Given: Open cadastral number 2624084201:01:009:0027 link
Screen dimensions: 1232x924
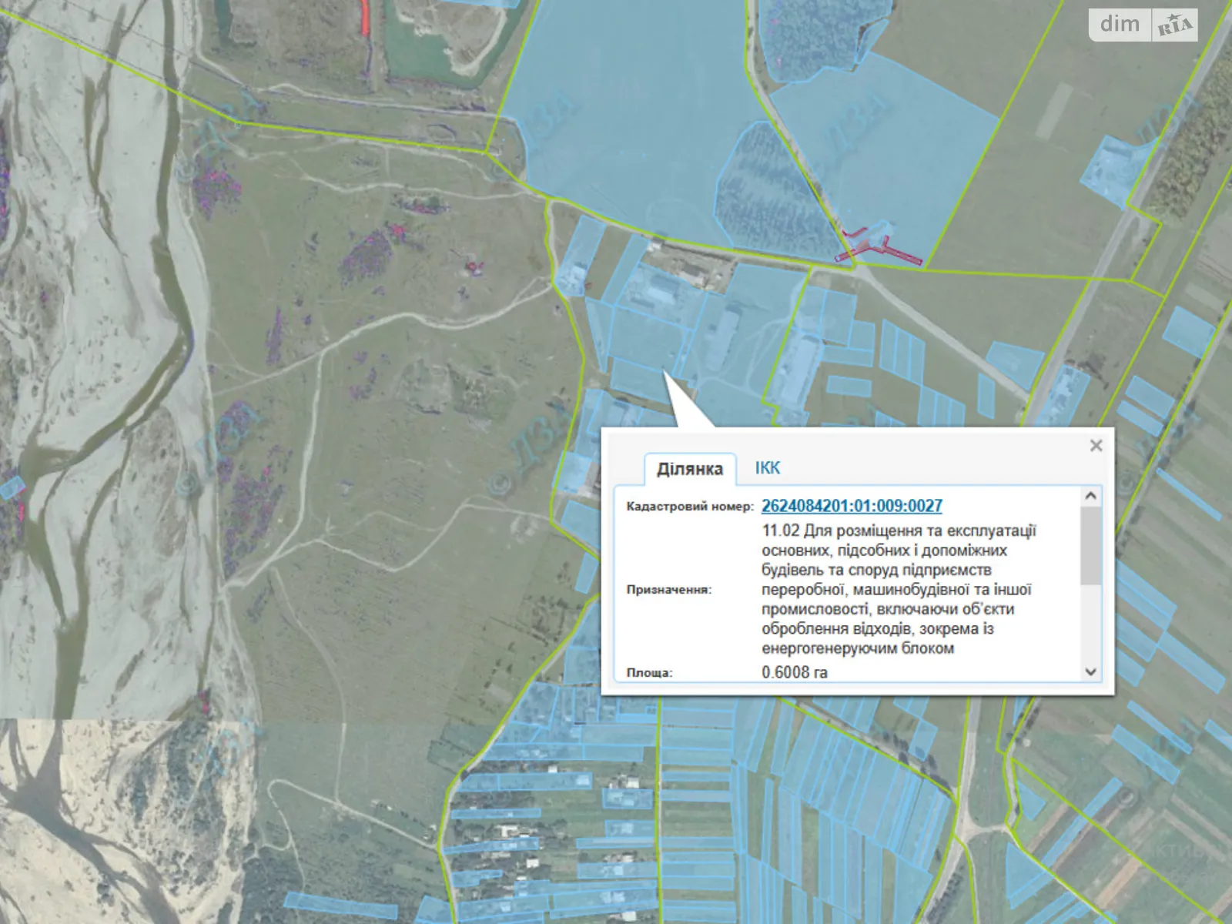Looking at the screenshot, I should pos(852,506).
